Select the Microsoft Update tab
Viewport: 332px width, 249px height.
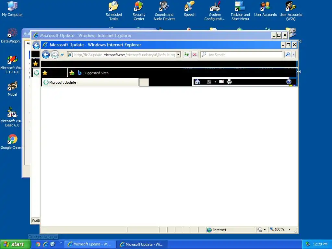point(90,82)
